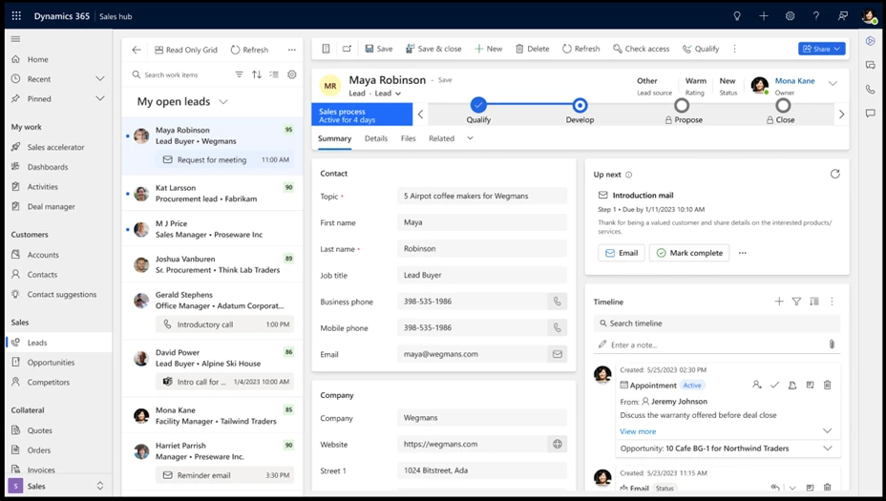Click Check access
The width and height of the screenshot is (886, 501).
point(642,49)
